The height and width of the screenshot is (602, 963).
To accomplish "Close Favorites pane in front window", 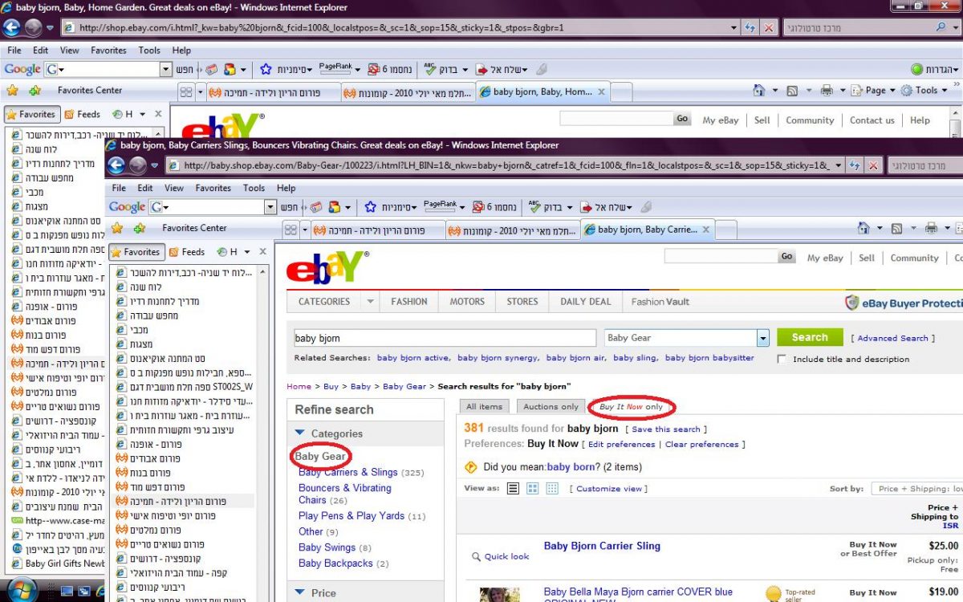I will coord(262,252).
